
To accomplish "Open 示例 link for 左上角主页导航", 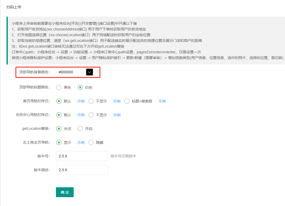I will [x=81, y=143].
